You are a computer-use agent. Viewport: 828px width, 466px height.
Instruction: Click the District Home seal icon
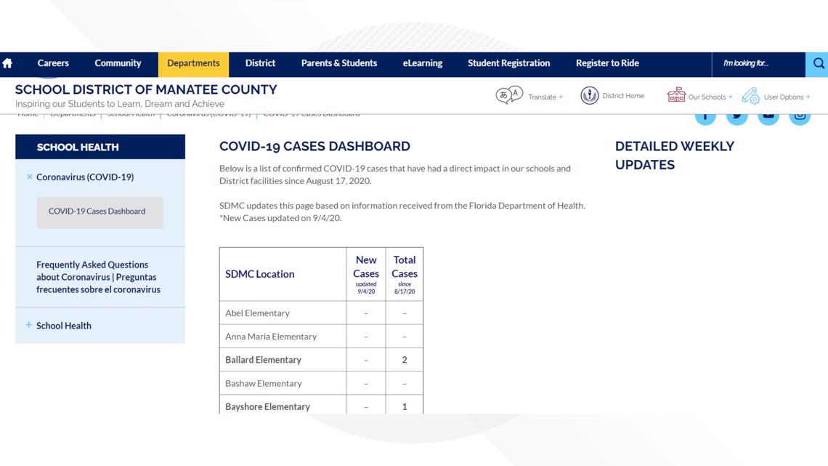[589, 95]
